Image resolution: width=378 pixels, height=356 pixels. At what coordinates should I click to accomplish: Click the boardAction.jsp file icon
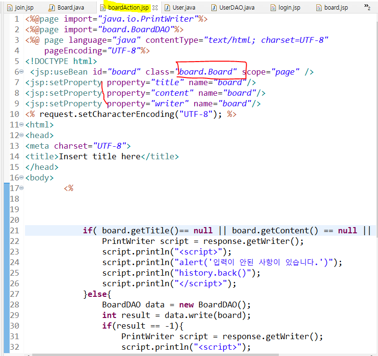tap(103, 8)
